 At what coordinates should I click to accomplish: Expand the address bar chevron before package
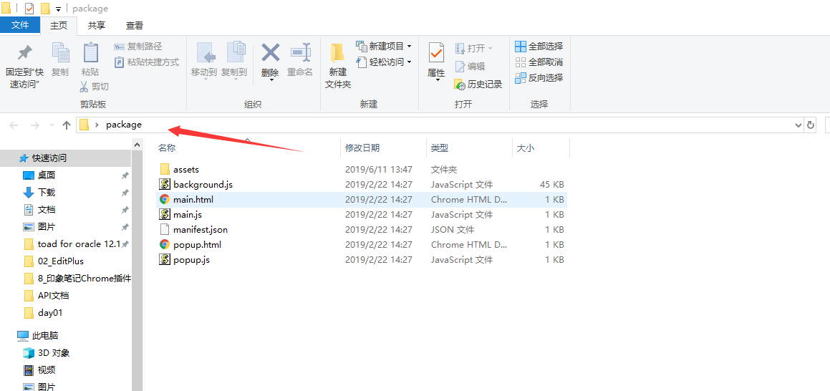tap(97, 125)
